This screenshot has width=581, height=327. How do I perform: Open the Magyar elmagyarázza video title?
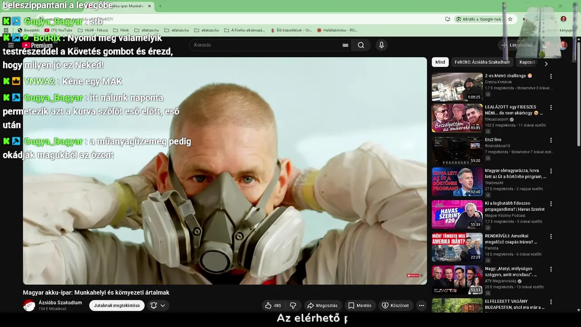515,173
